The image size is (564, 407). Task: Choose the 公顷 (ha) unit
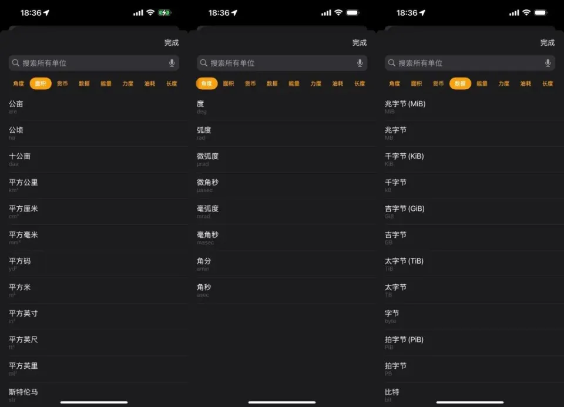click(x=94, y=133)
